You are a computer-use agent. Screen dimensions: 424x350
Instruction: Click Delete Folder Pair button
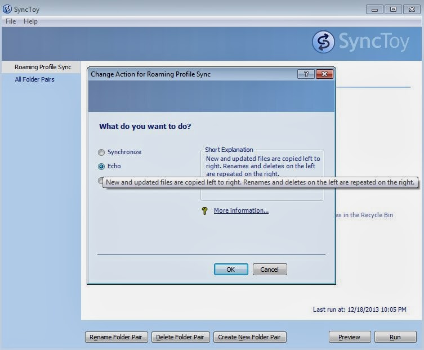point(180,337)
